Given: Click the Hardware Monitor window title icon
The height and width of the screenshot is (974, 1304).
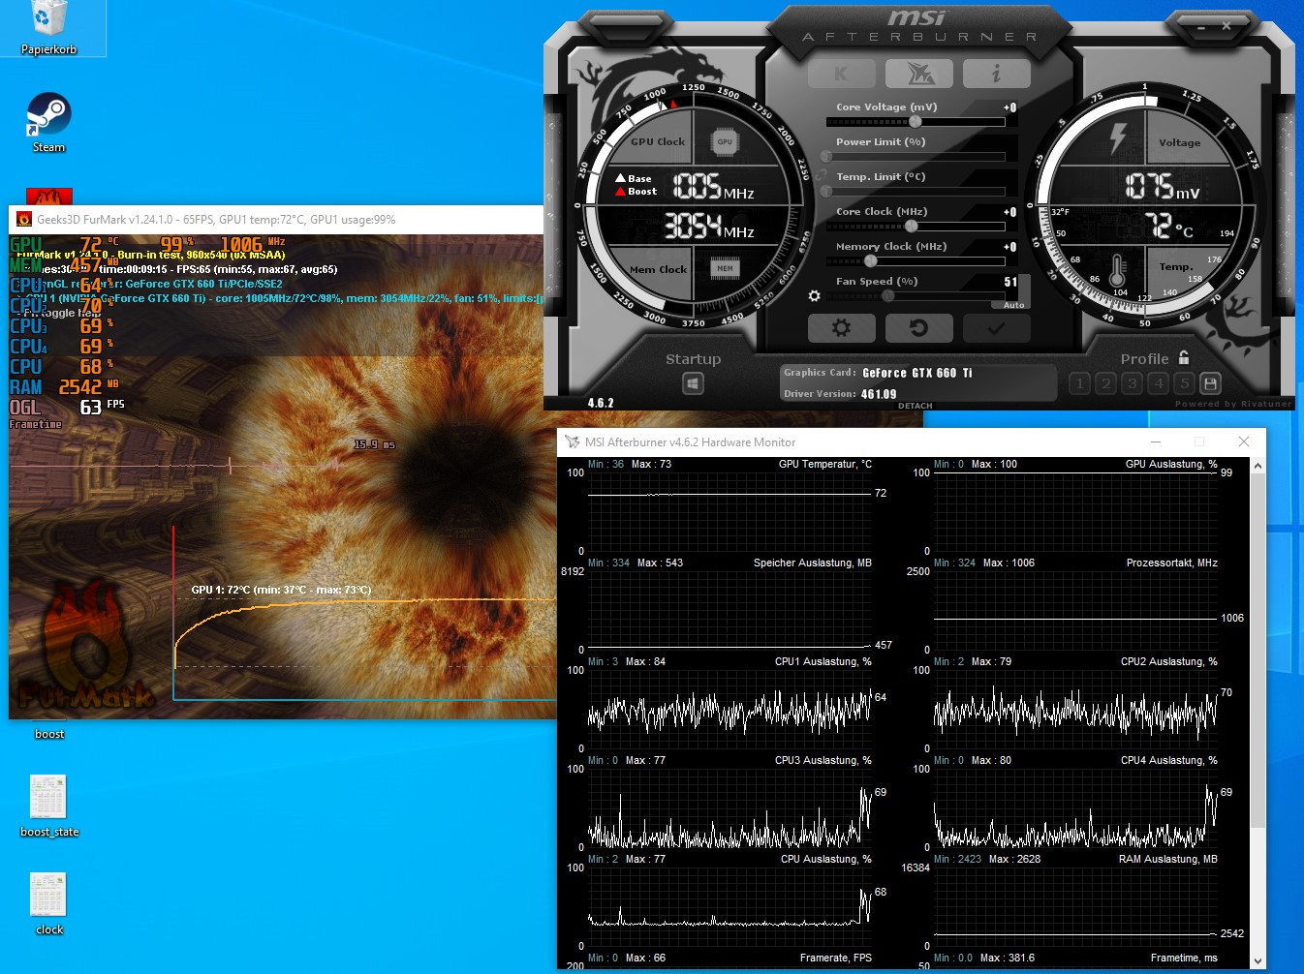Looking at the screenshot, I should [x=572, y=442].
